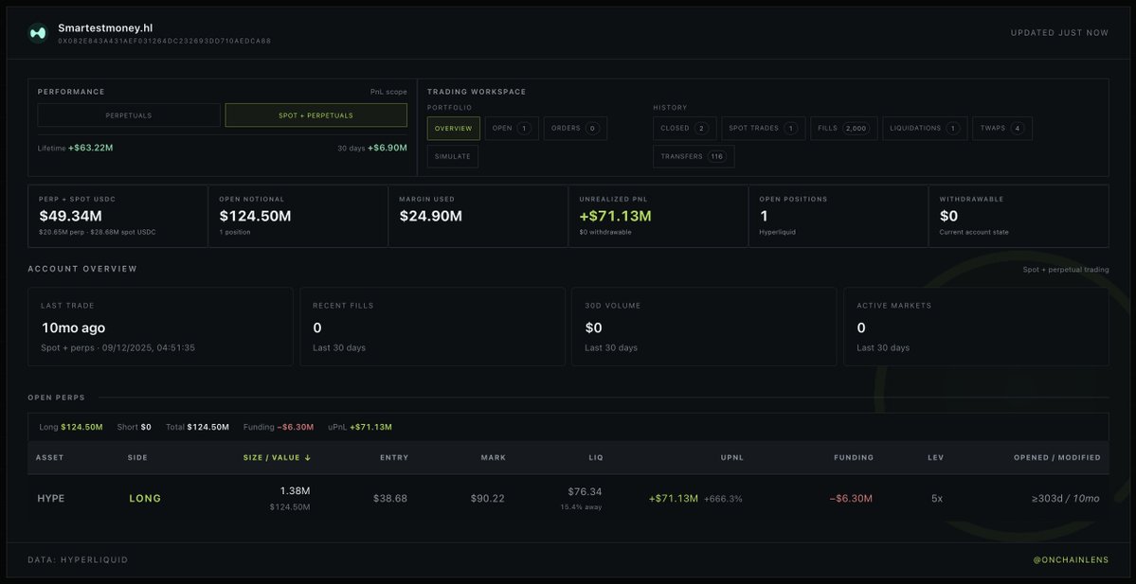Image resolution: width=1136 pixels, height=584 pixels.
Task: Go to Closed positions history
Action: [x=685, y=128]
